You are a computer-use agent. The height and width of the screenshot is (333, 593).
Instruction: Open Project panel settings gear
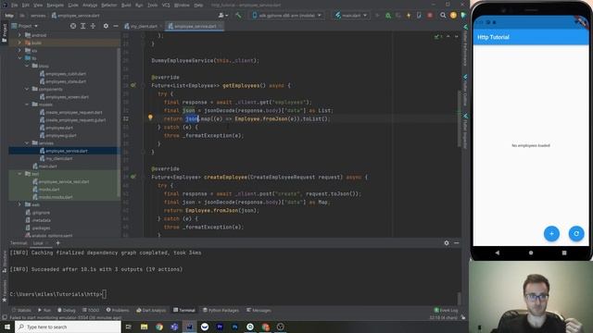106,26
